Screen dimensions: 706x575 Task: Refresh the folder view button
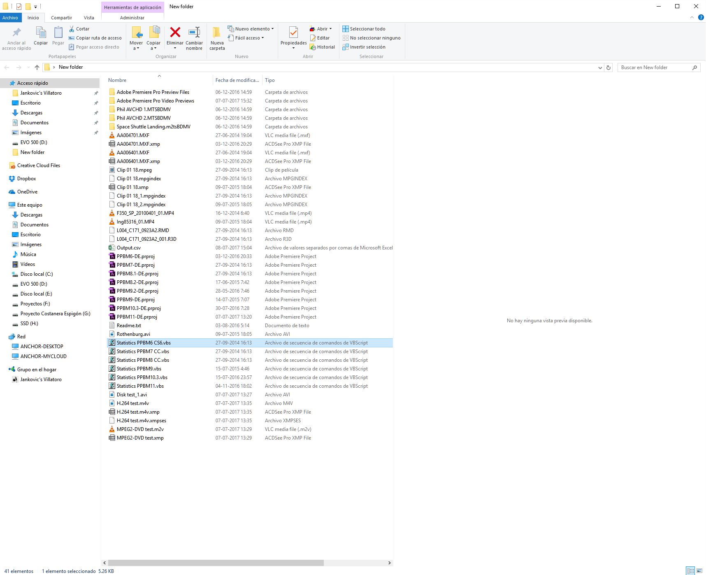click(608, 68)
